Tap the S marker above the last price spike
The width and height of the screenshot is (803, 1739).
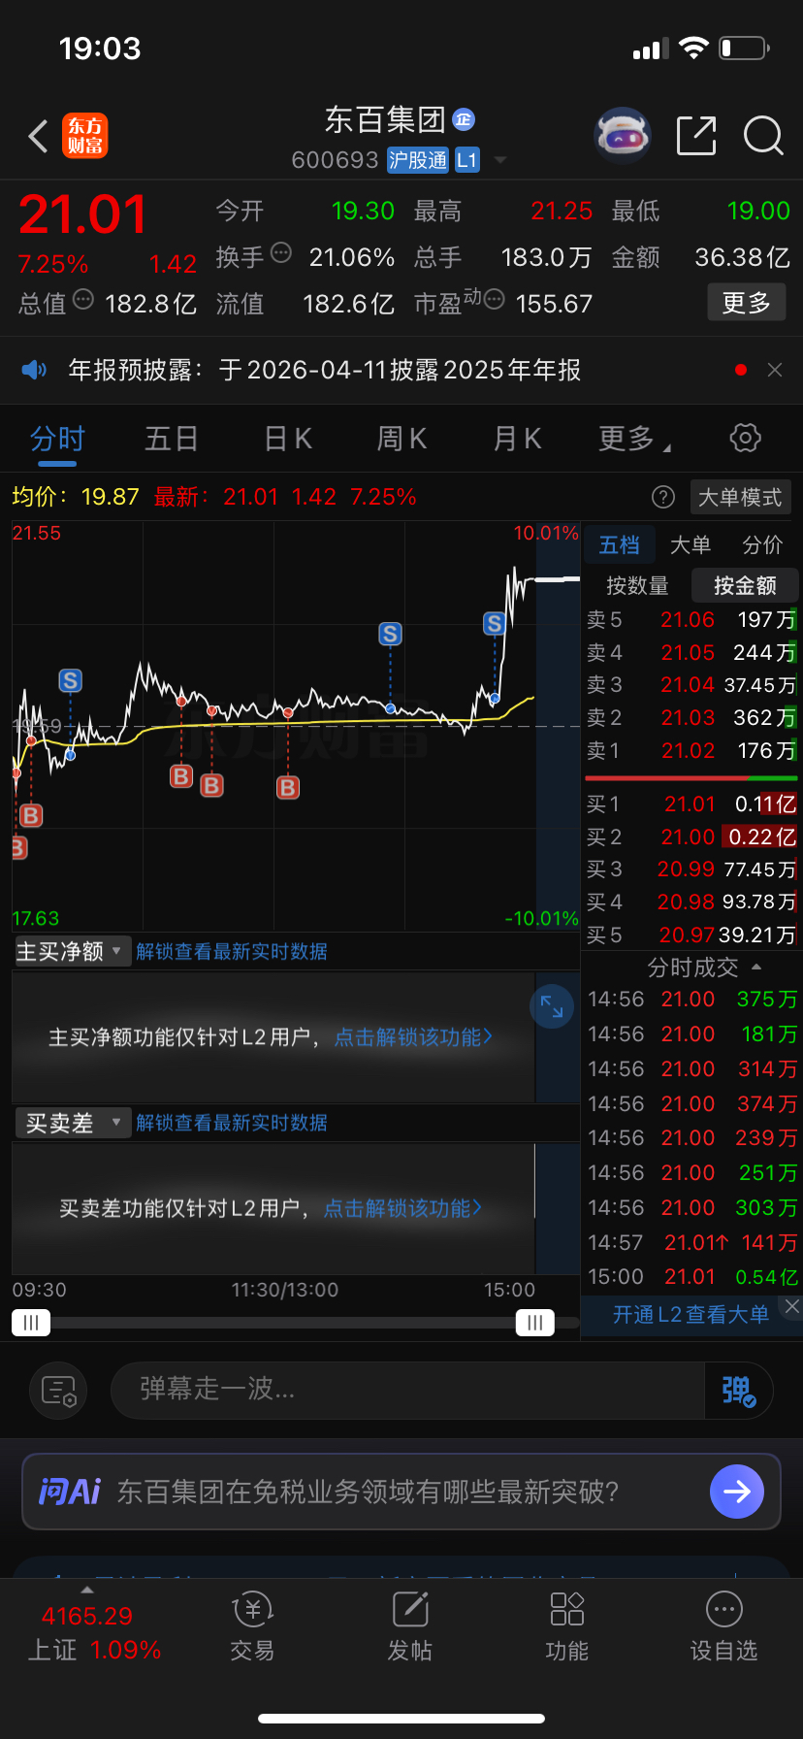pyautogui.click(x=495, y=624)
